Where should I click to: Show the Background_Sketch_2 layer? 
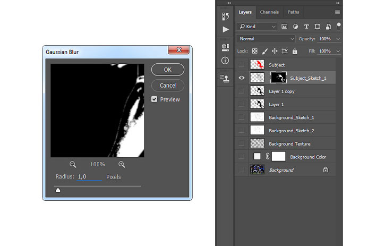pos(242,130)
